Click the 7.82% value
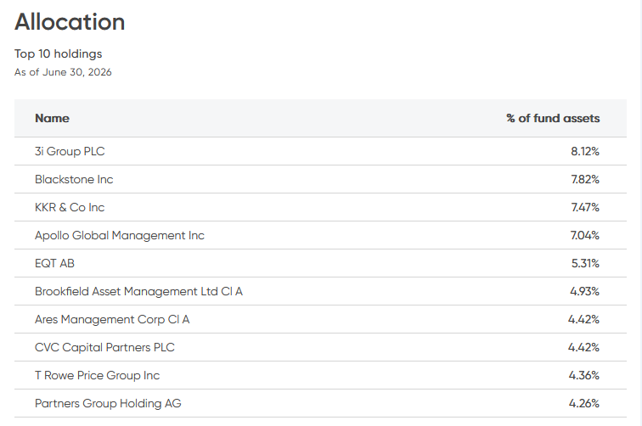This screenshot has width=642, height=426. pyautogui.click(x=585, y=179)
